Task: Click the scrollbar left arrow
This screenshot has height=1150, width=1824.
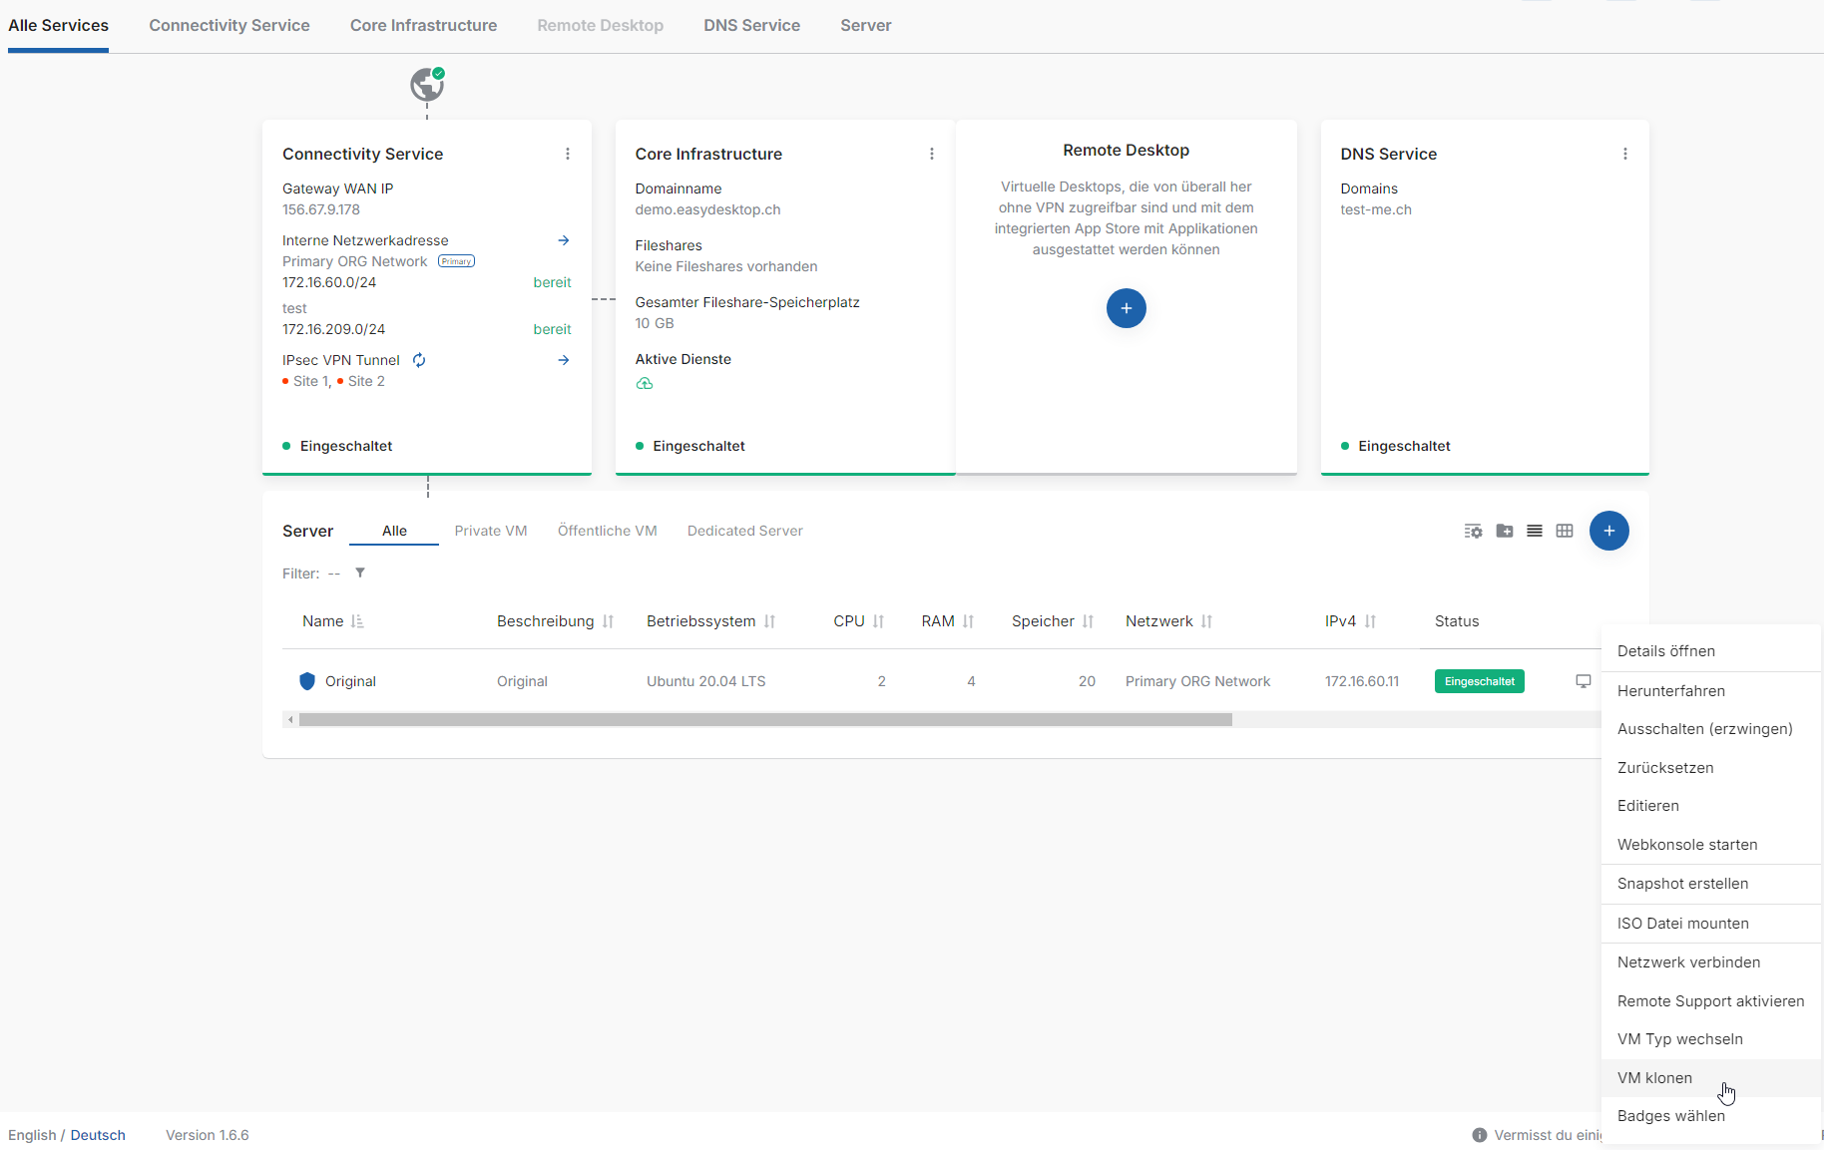Action: 290,719
